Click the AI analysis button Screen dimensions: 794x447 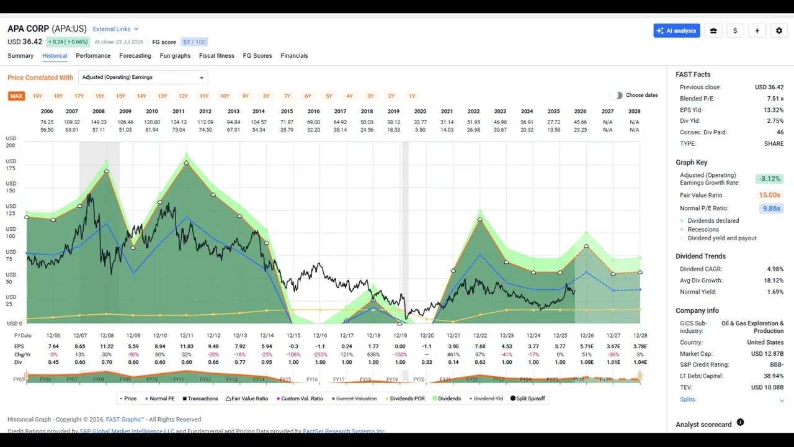coord(676,30)
